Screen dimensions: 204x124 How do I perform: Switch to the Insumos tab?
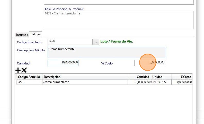click(x=22, y=35)
